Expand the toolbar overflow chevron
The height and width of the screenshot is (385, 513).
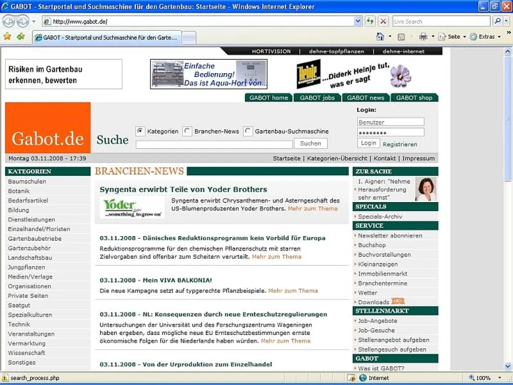pyautogui.click(x=509, y=32)
